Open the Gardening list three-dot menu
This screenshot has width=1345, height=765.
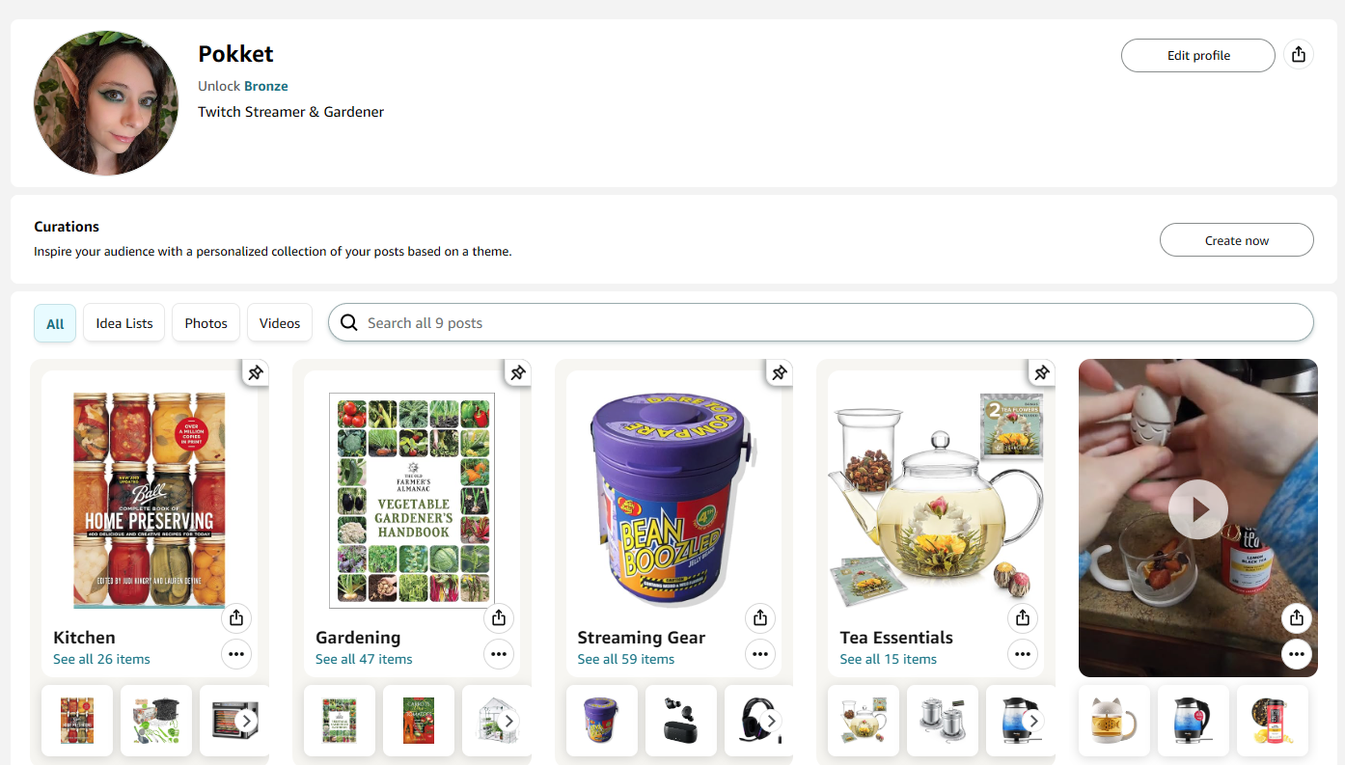pyautogui.click(x=499, y=654)
